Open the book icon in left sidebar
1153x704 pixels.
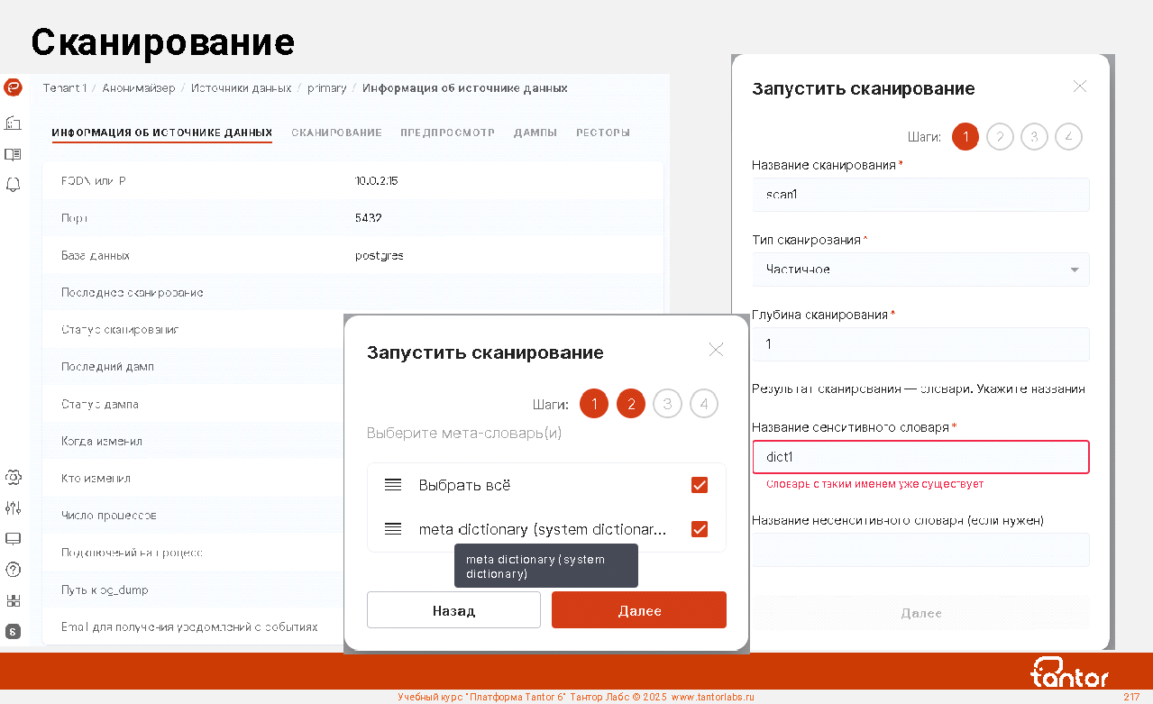coord(13,154)
